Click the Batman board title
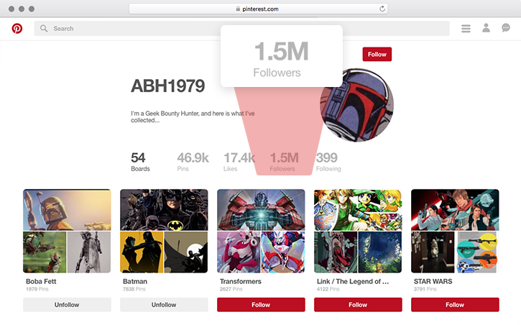Image resolution: width=521 pixels, height=325 pixels. click(x=135, y=281)
